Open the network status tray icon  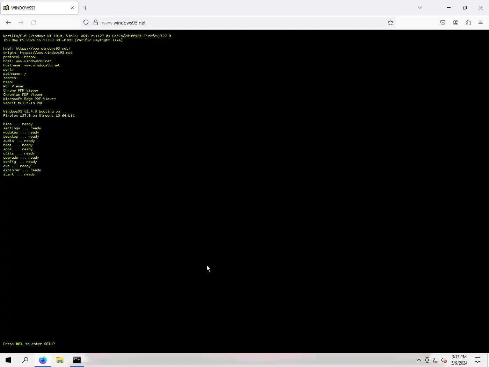(436, 360)
